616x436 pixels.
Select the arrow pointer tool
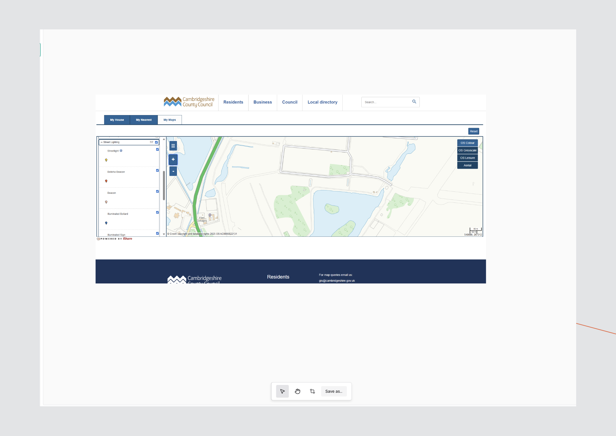coord(282,391)
